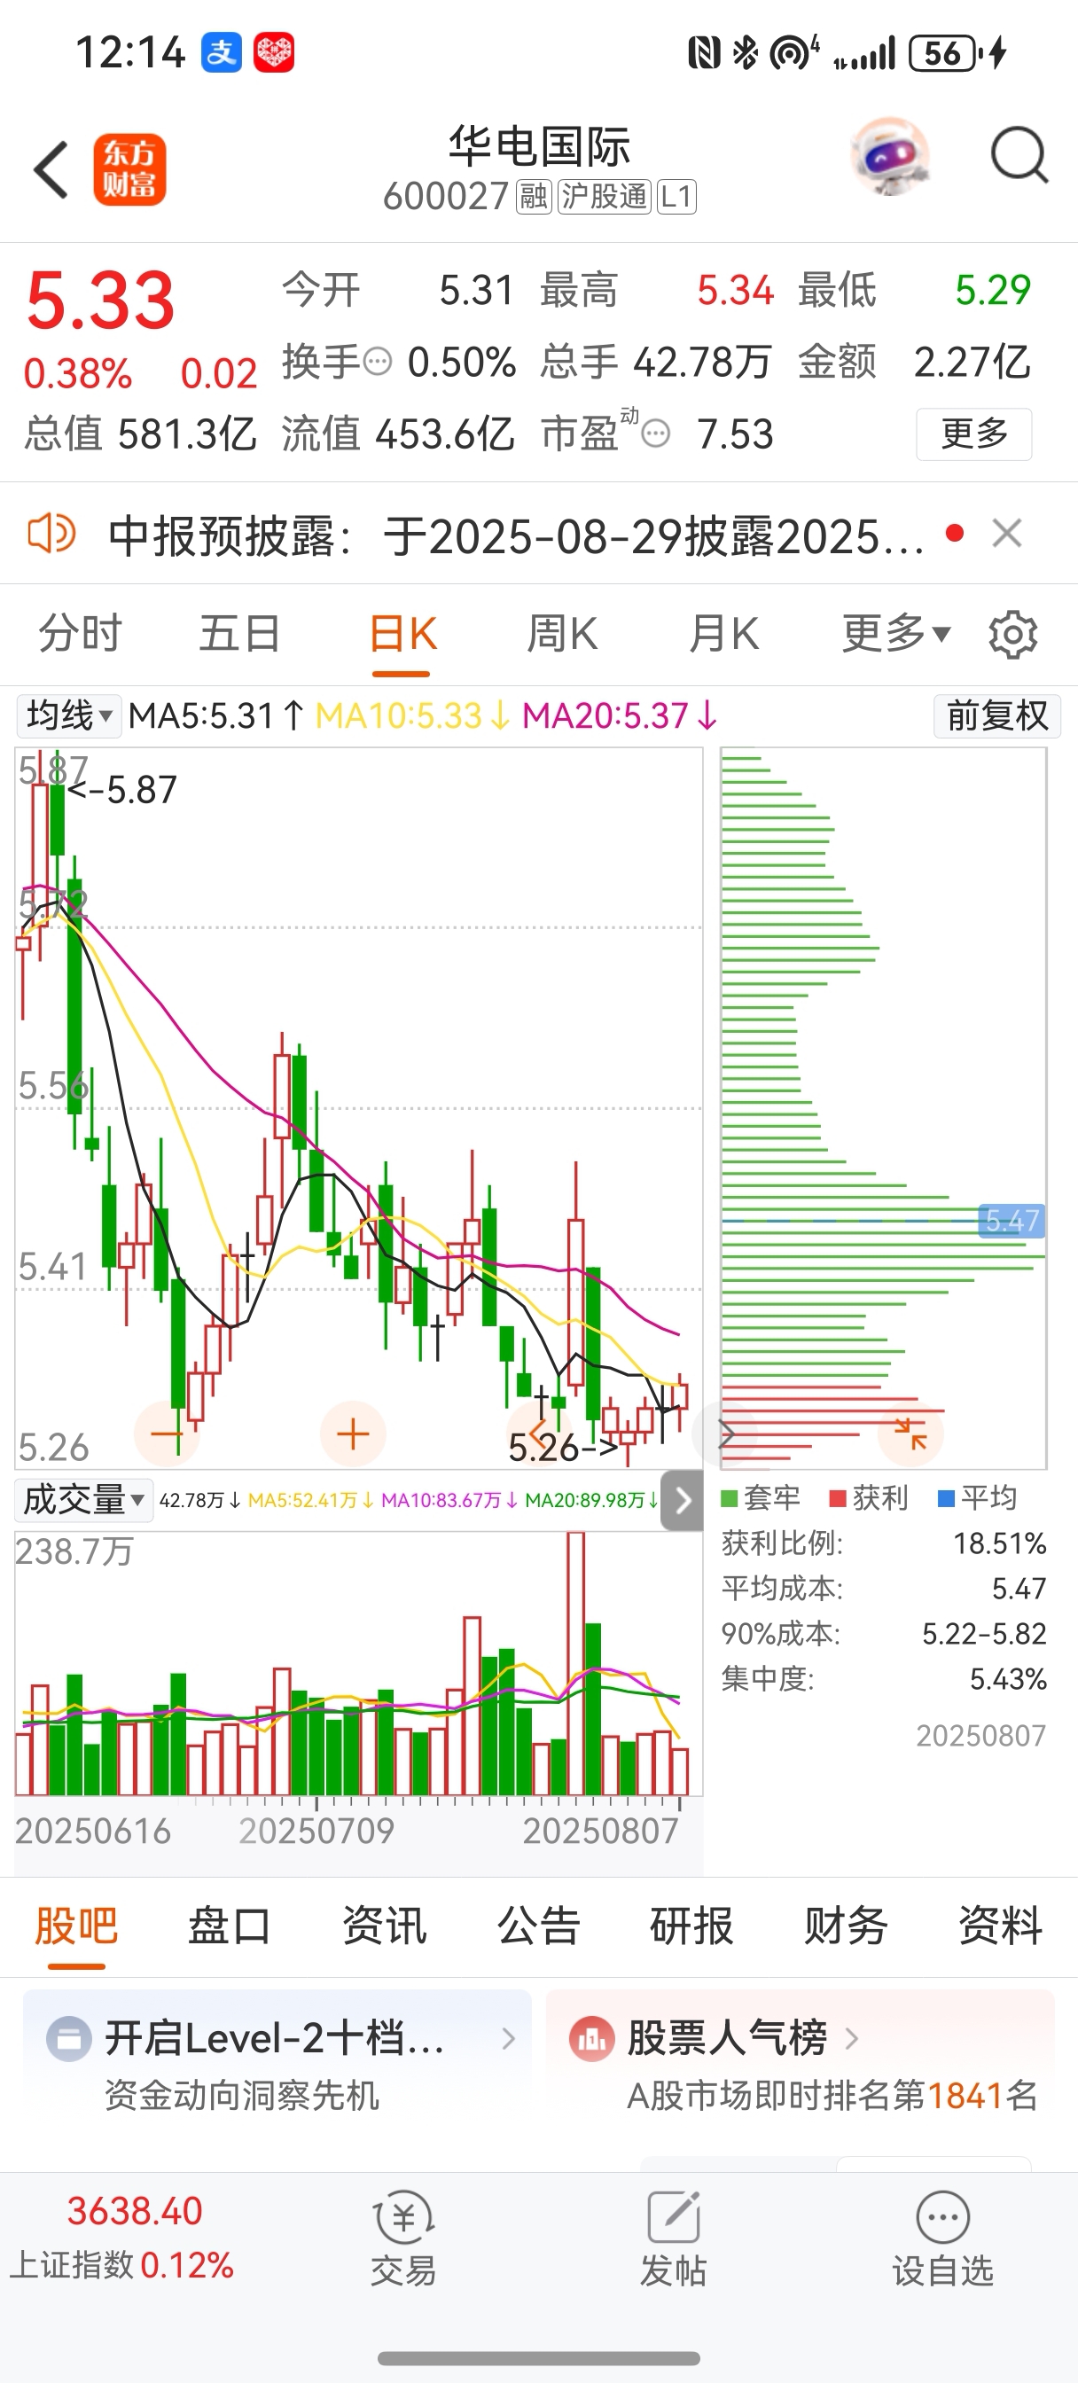The height and width of the screenshot is (2383, 1078).
Task: Open the 东方财富 logo icon
Action: 129,169
